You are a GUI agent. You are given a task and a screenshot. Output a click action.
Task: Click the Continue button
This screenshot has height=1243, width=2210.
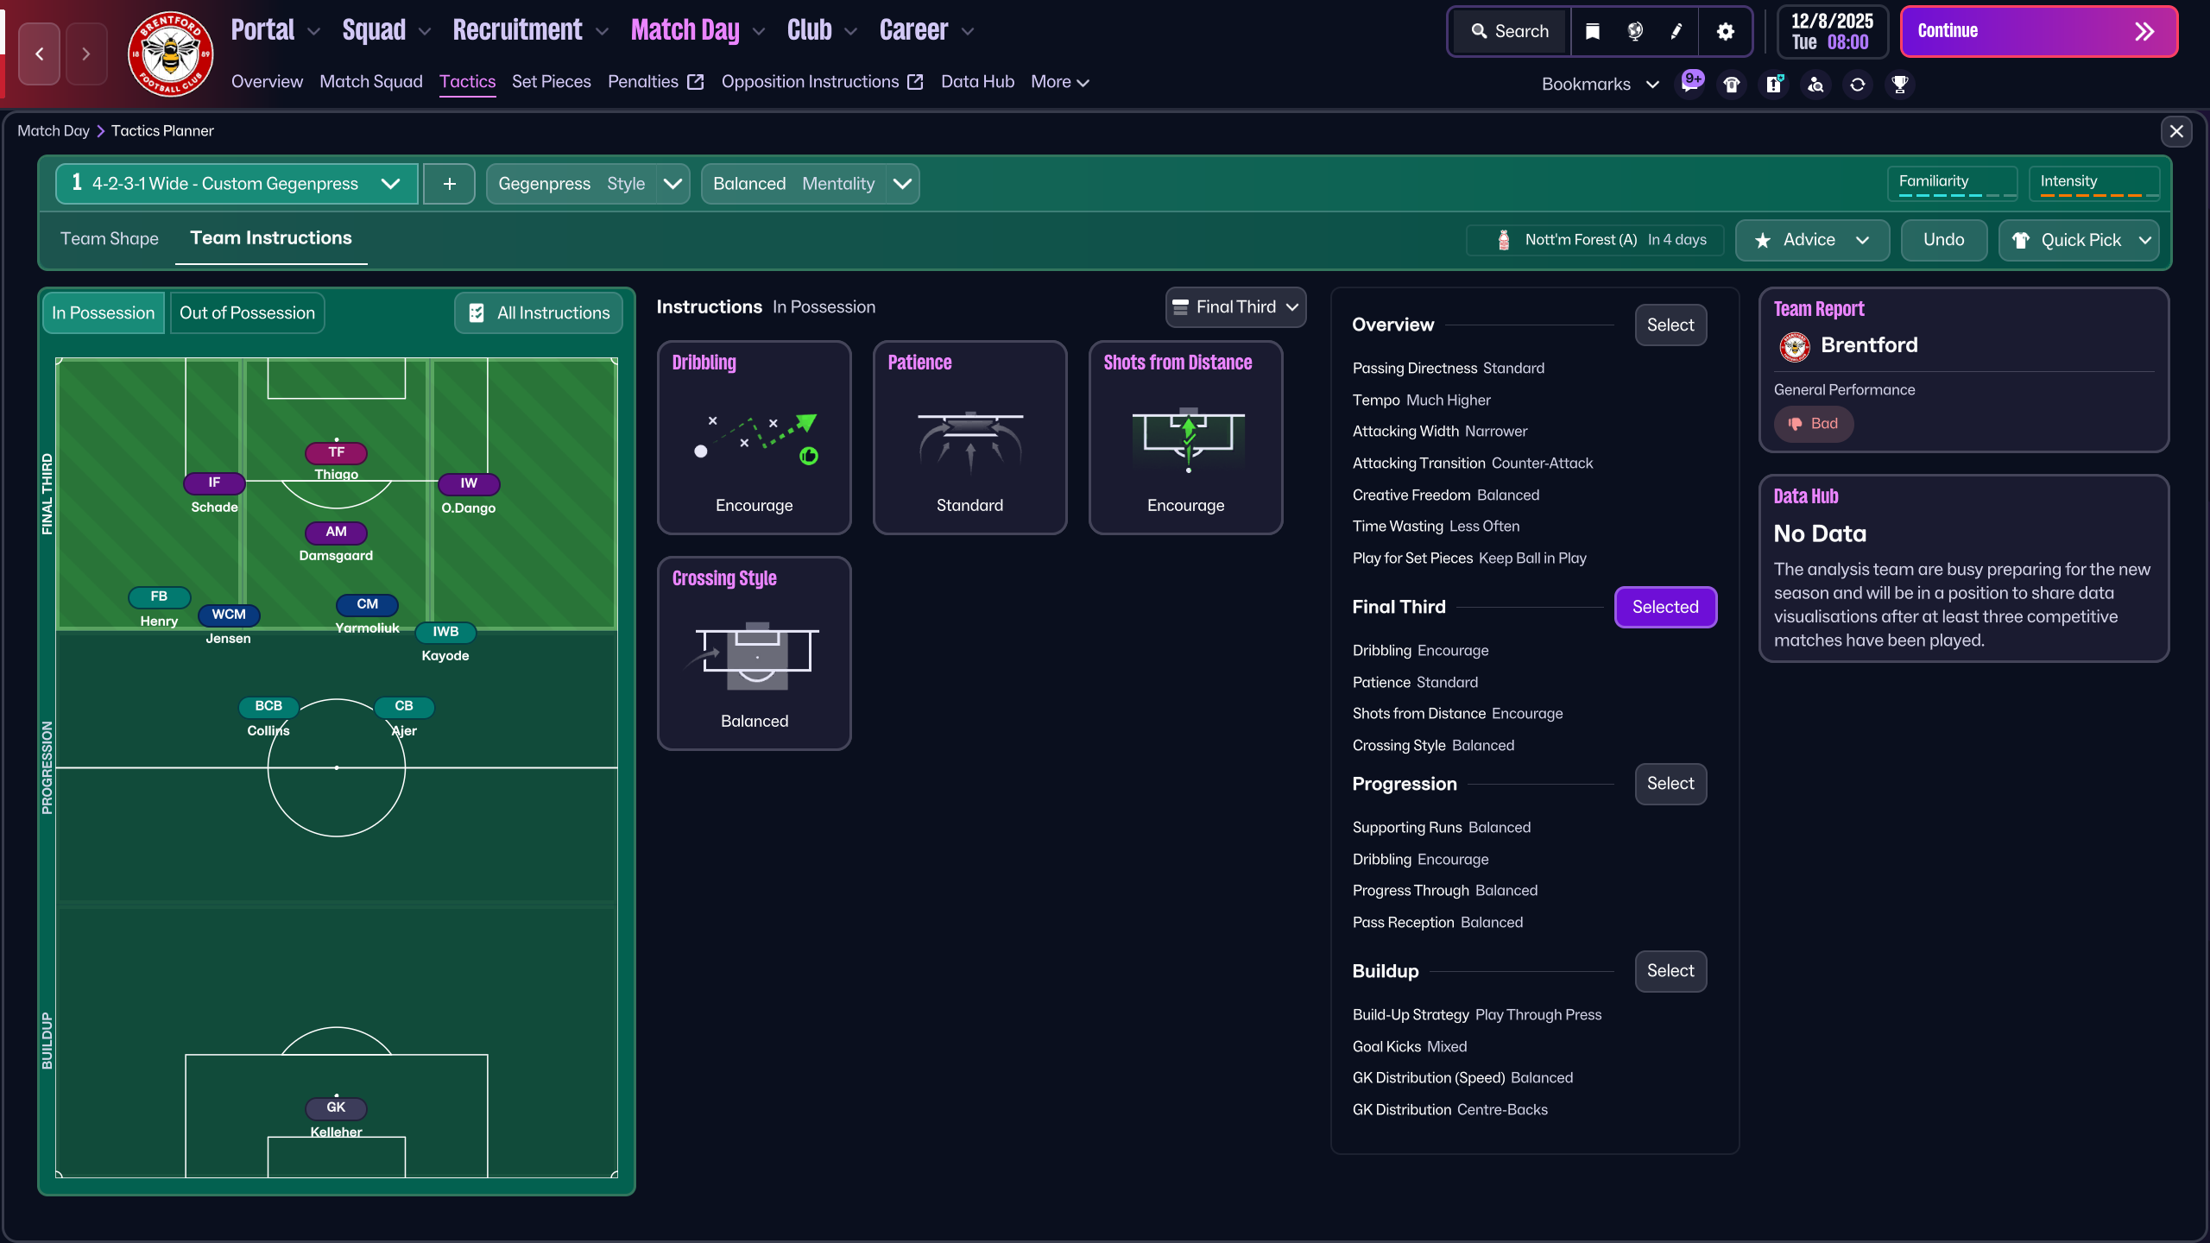[2038, 31]
